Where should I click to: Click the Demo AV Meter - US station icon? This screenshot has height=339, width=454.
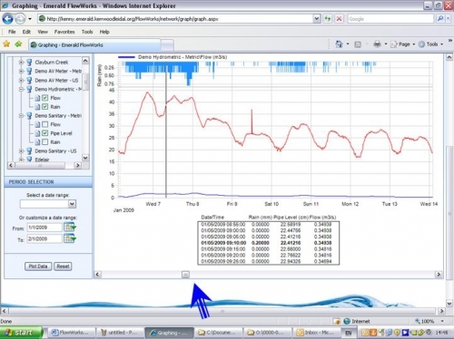29,81
